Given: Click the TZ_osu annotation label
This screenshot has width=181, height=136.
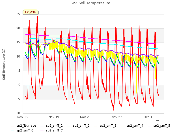Looking at the screenshot, I should coord(31,12).
